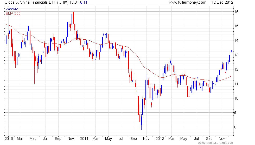
Task: Click the lowest blue candle near 8 in October 2011
Action: [141, 122]
